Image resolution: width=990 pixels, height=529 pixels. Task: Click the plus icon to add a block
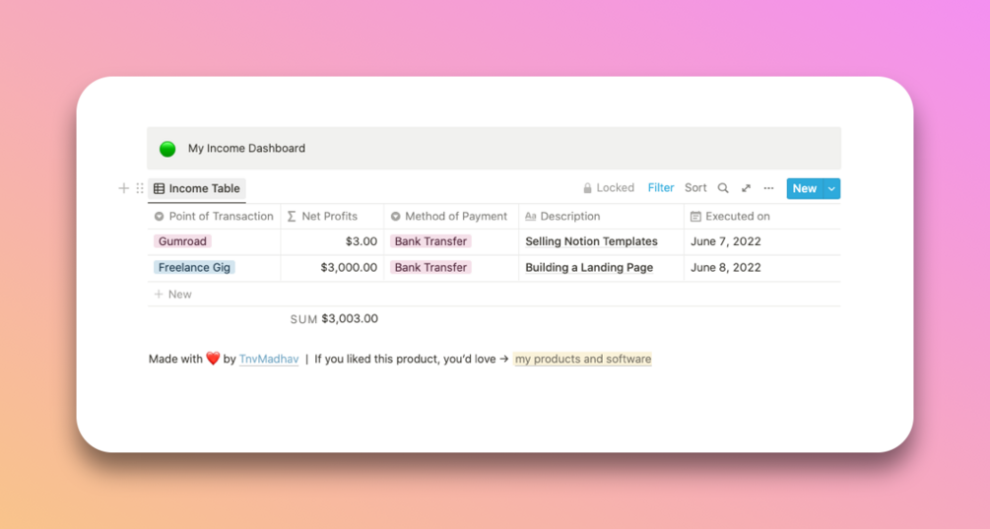pyautogui.click(x=123, y=188)
